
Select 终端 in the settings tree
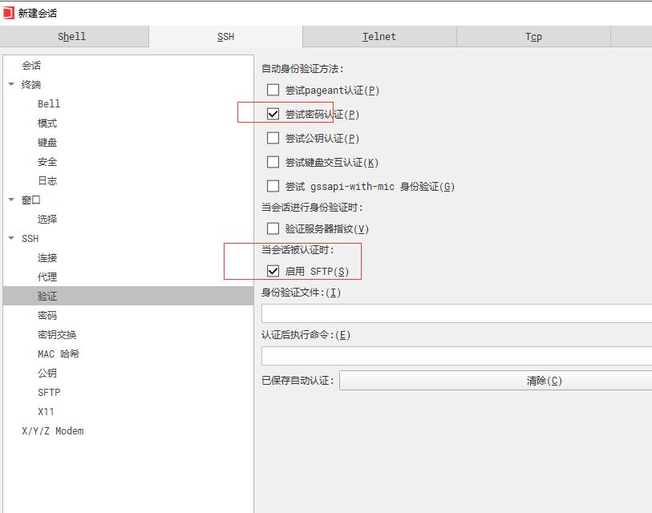(x=31, y=84)
